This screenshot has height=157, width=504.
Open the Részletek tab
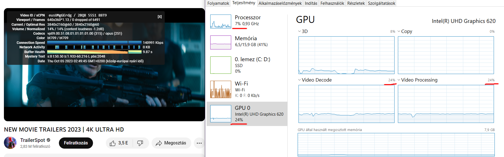tap(356, 3)
